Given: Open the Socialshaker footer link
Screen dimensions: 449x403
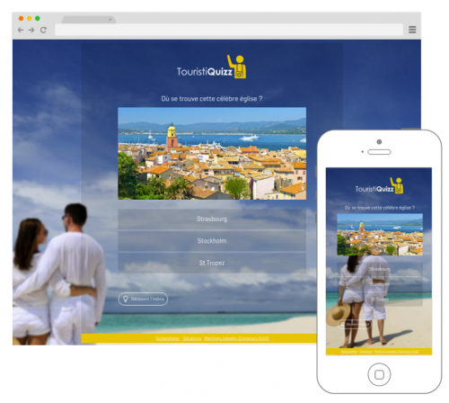Looking at the screenshot, I should [168, 338].
